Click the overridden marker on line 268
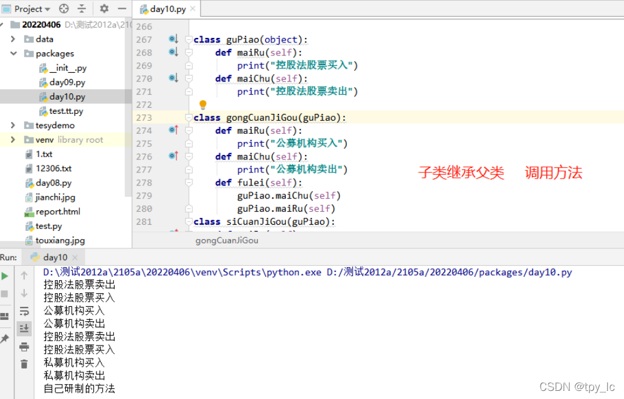This screenshot has height=399, width=624. tap(173, 52)
